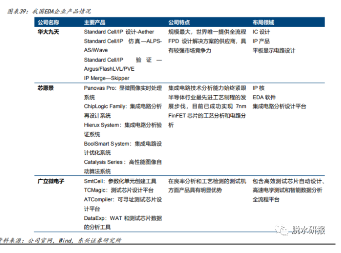Click 'DataExp: WAT 和测试芯片数据' line
This screenshot has height=253, width=341.
point(123,218)
